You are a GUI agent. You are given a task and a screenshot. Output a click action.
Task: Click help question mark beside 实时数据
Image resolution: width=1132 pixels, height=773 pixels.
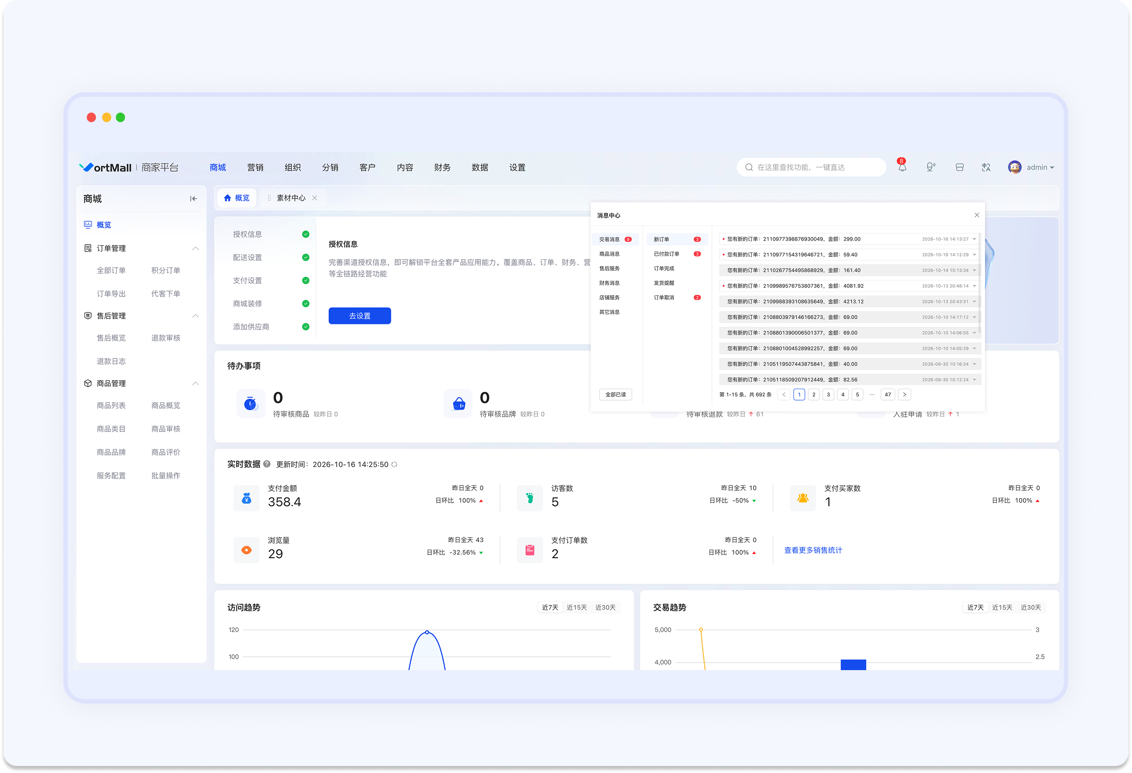(267, 464)
